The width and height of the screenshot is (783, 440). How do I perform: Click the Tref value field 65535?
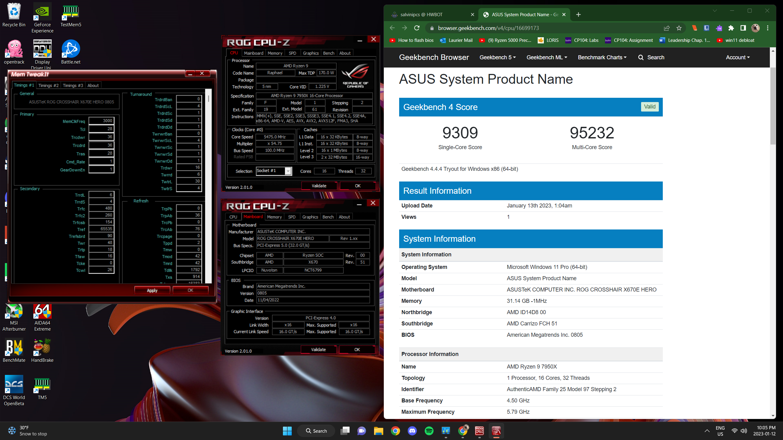point(102,229)
